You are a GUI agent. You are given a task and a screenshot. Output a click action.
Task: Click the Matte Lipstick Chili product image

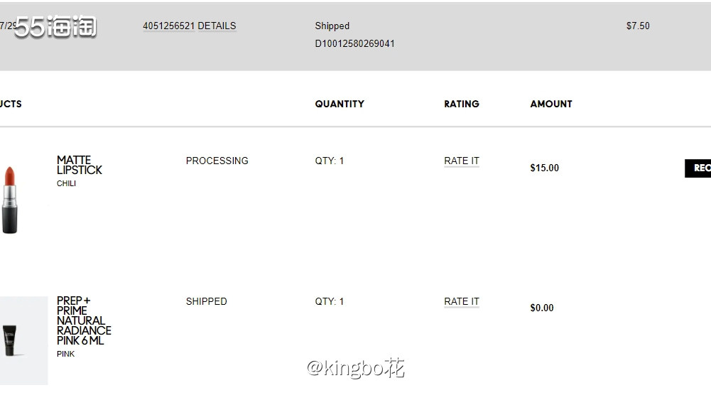click(x=10, y=200)
